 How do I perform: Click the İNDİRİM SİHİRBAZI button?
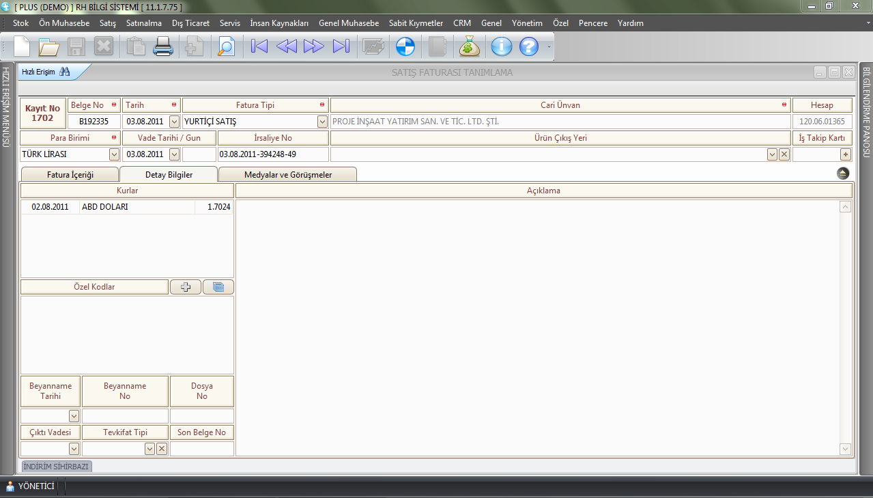57,467
